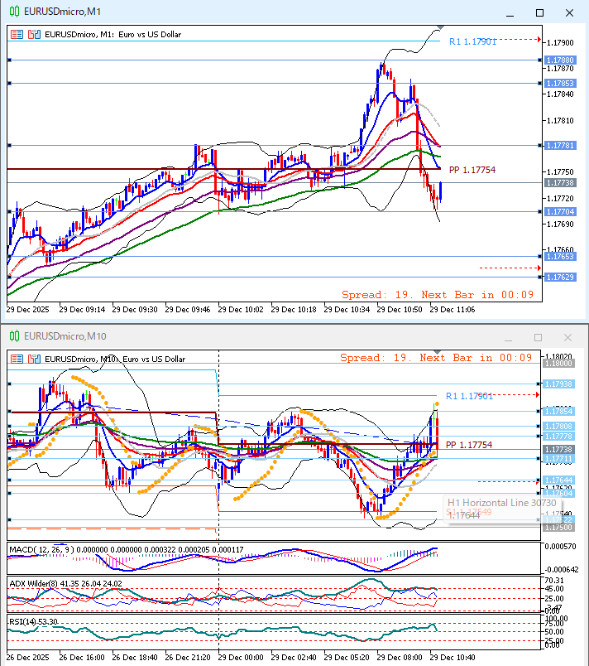589x666 pixels.
Task: Click the M10 window candlestick title icon
Action: pyautogui.click(x=14, y=336)
